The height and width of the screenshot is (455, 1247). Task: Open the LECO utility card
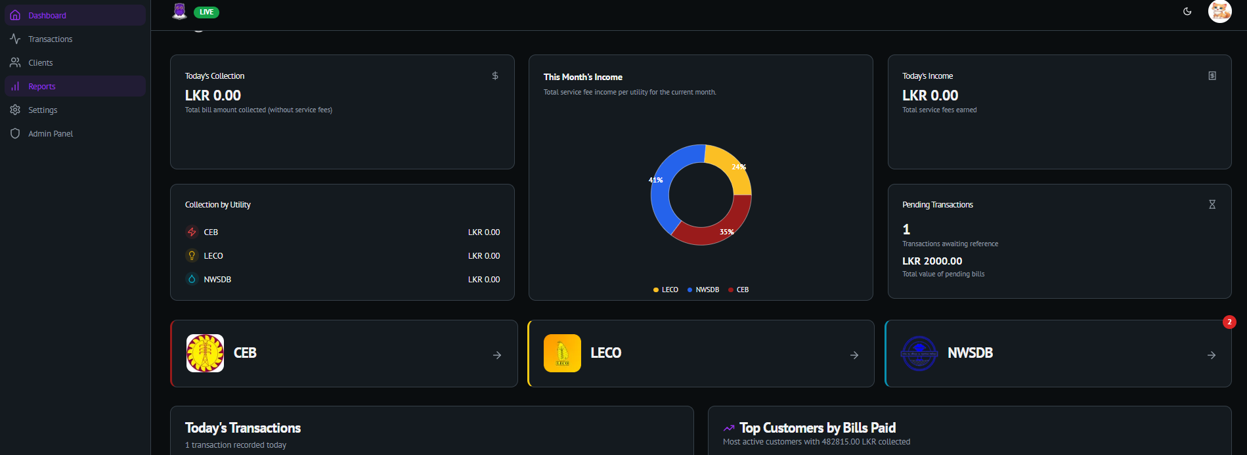701,353
